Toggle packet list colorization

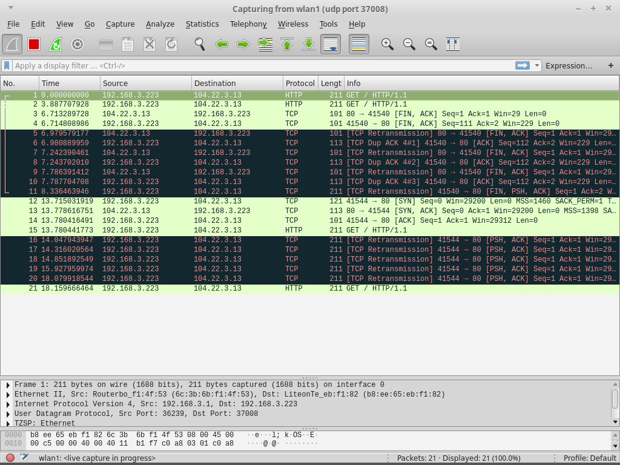pyautogui.click(x=359, y=44)
